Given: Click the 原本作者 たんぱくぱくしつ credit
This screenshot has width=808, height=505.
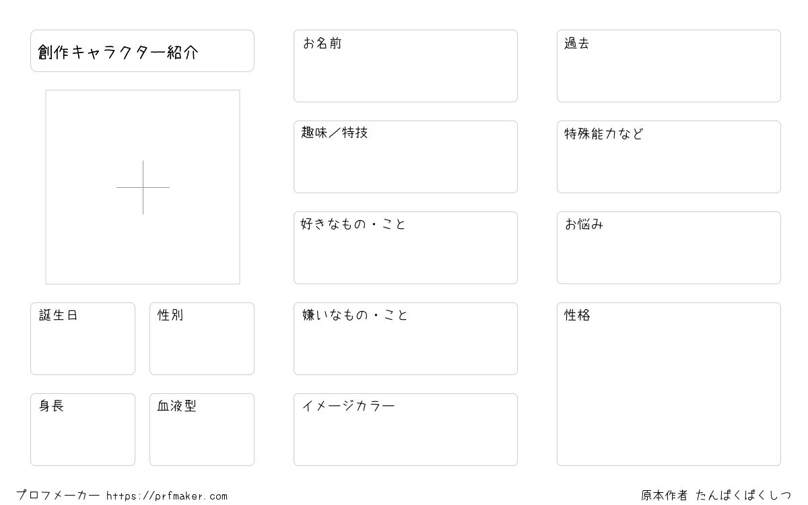Looking at the screenshot, I should click(x=716, y=496).
